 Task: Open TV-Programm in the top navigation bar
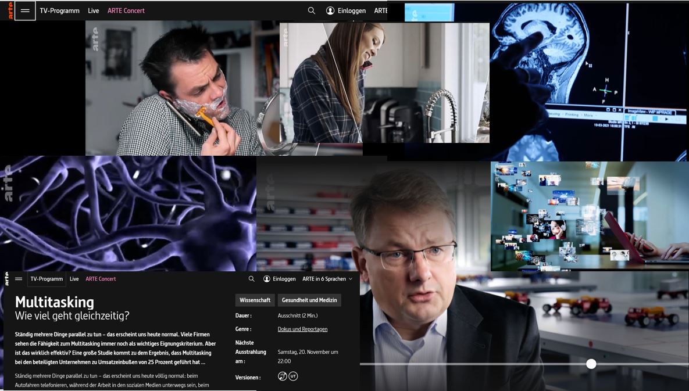click(60, 10)
